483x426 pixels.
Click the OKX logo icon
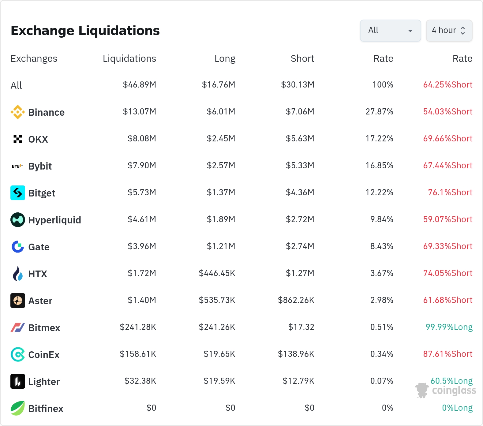coord(18,139)
